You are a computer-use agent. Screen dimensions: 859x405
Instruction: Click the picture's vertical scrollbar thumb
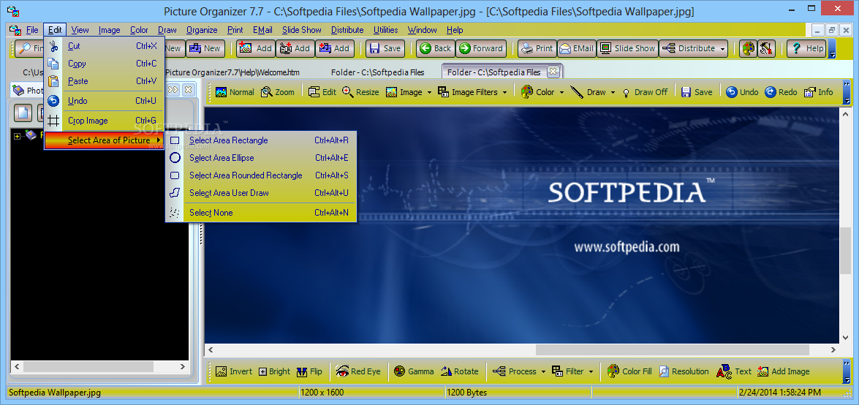[x=845, y=251]
